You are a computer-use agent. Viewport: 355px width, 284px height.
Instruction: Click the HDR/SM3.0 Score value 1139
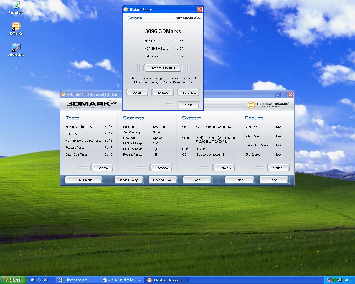click(180, 49)
